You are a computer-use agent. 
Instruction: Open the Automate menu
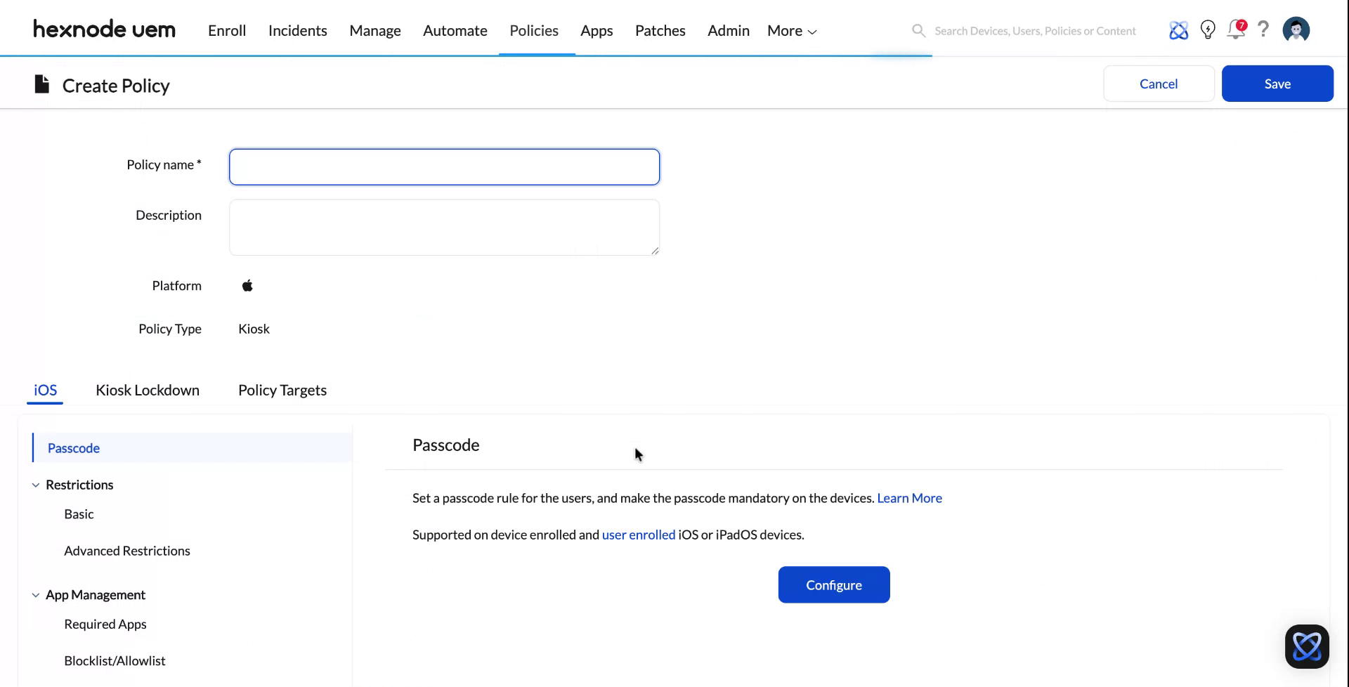pyautogui.click(x=455, y=30)
